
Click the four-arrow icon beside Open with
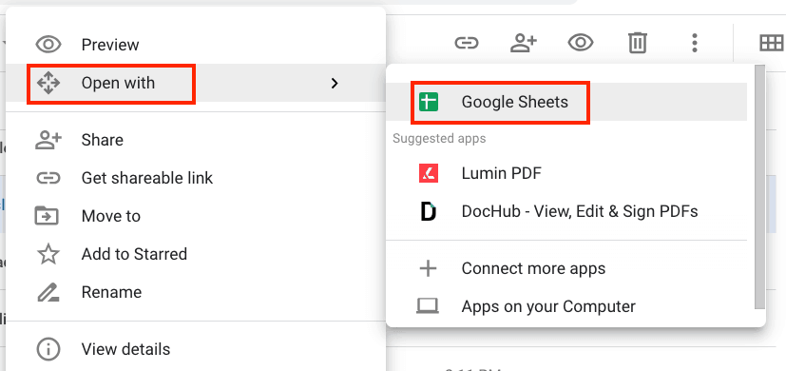point(48,83)
